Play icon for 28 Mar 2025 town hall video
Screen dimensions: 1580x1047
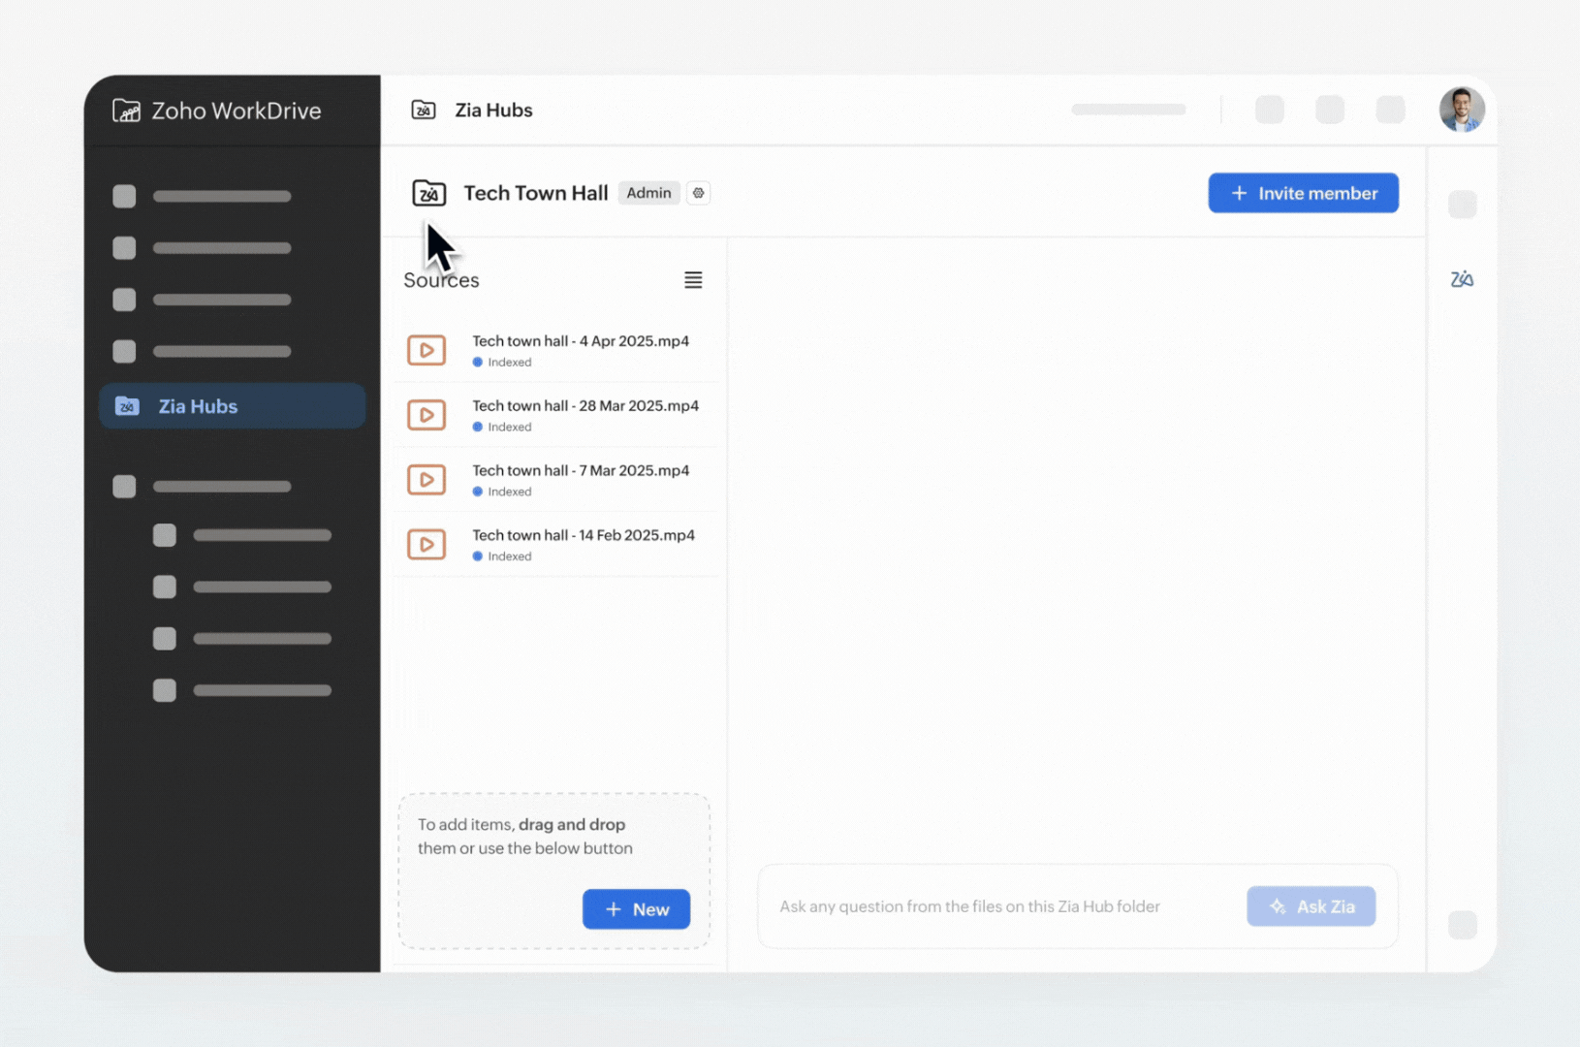427,415
